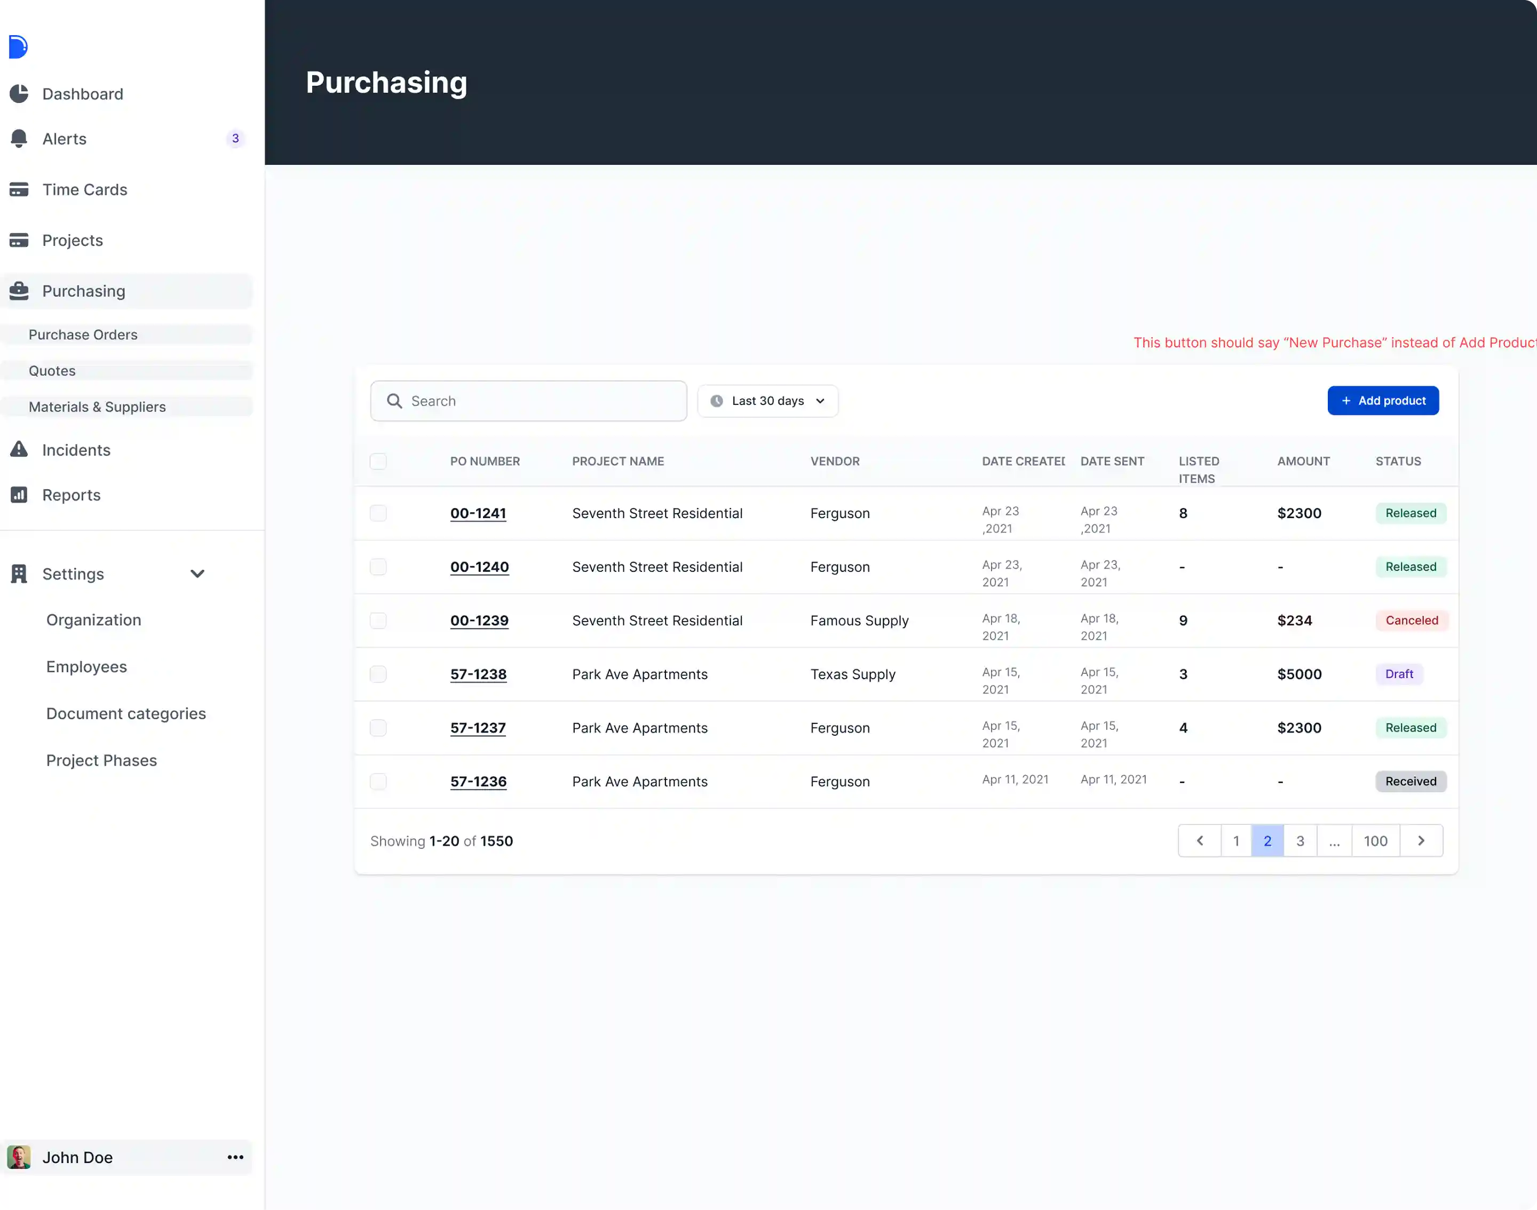Select the Time Cards icon
This screenshot has height=1210, width=1537.
(x=19, y=189)
